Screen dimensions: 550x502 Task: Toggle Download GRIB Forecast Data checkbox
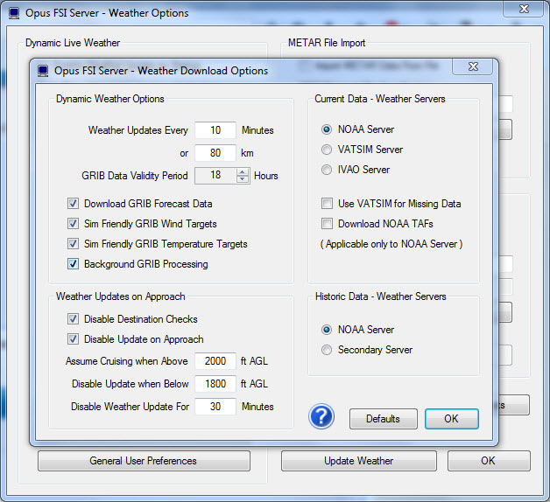[x=73, y=204]
